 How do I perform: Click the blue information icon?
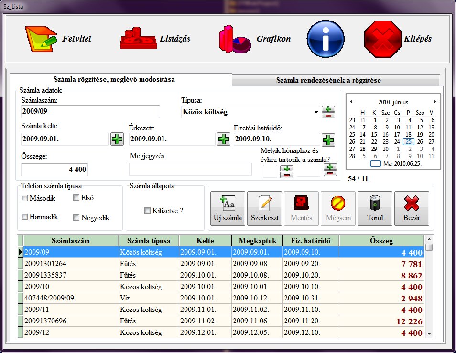click(326, 39)
